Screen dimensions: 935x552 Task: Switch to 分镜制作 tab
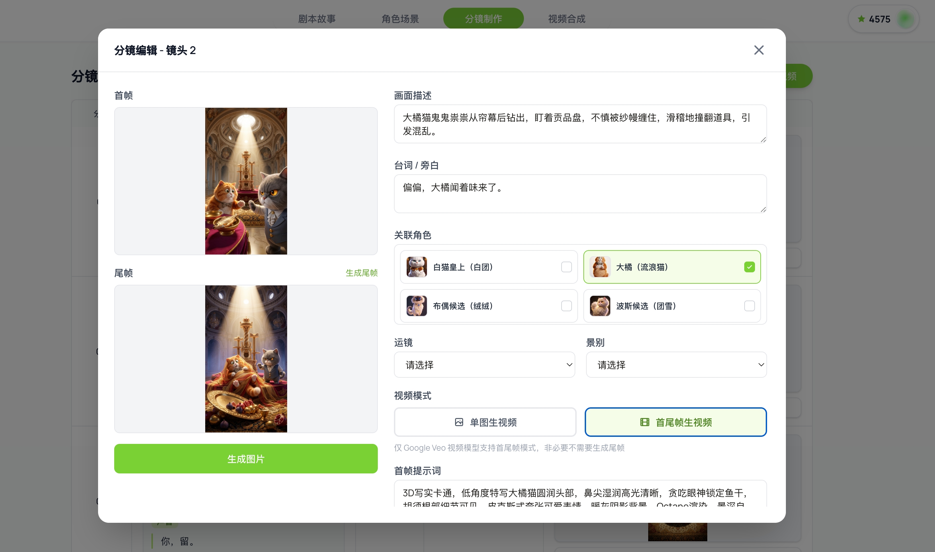point(483,18)
